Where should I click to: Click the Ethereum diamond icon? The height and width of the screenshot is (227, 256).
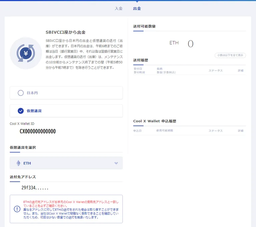(x=18, y=163)
